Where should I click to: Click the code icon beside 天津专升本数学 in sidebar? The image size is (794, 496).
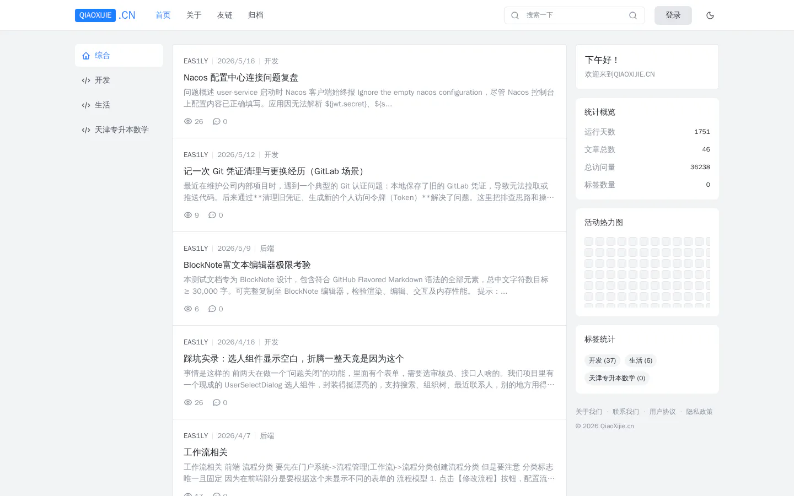pyautogui.click(x=86, y=130)
